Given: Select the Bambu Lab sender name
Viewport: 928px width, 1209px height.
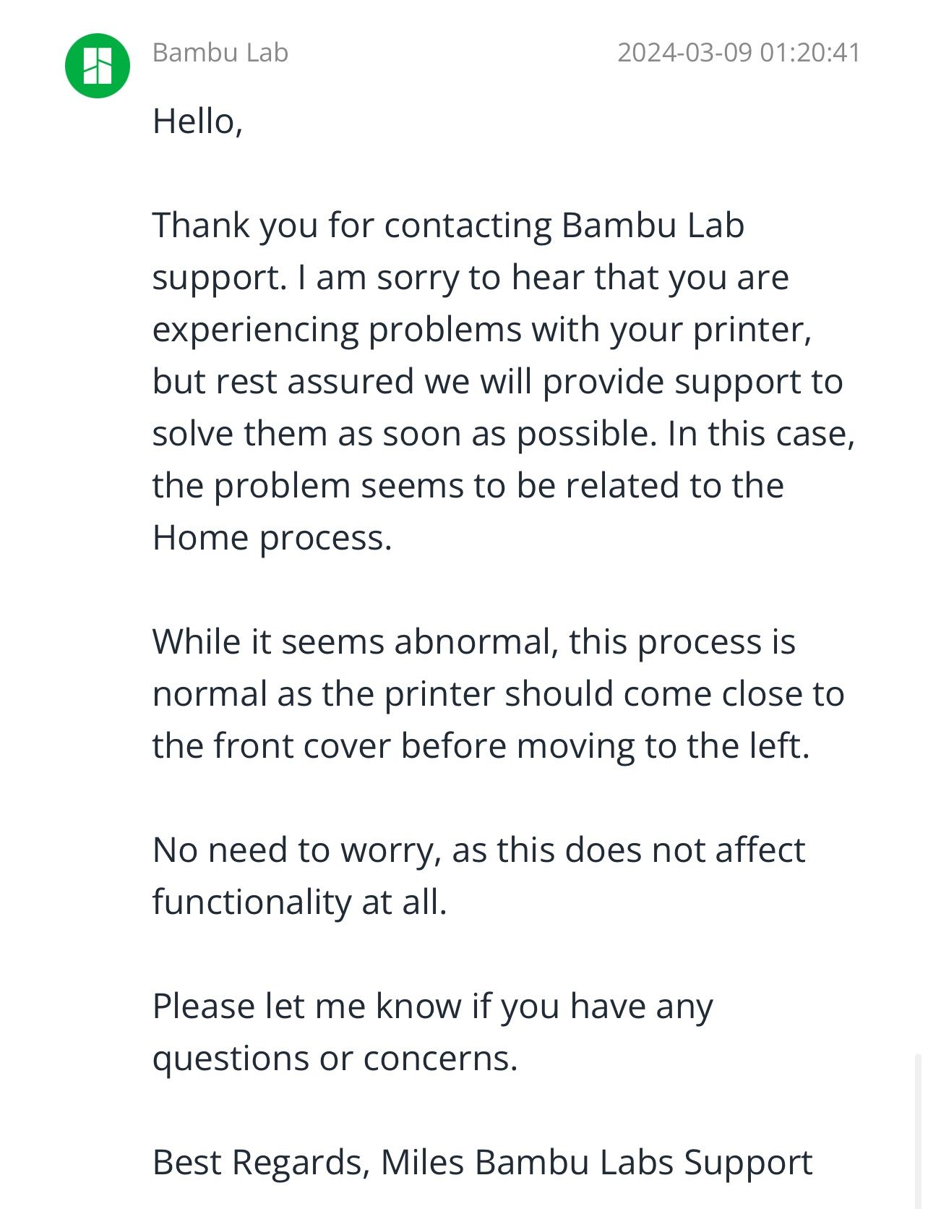Looking at the screenshot, I should 220,53.
